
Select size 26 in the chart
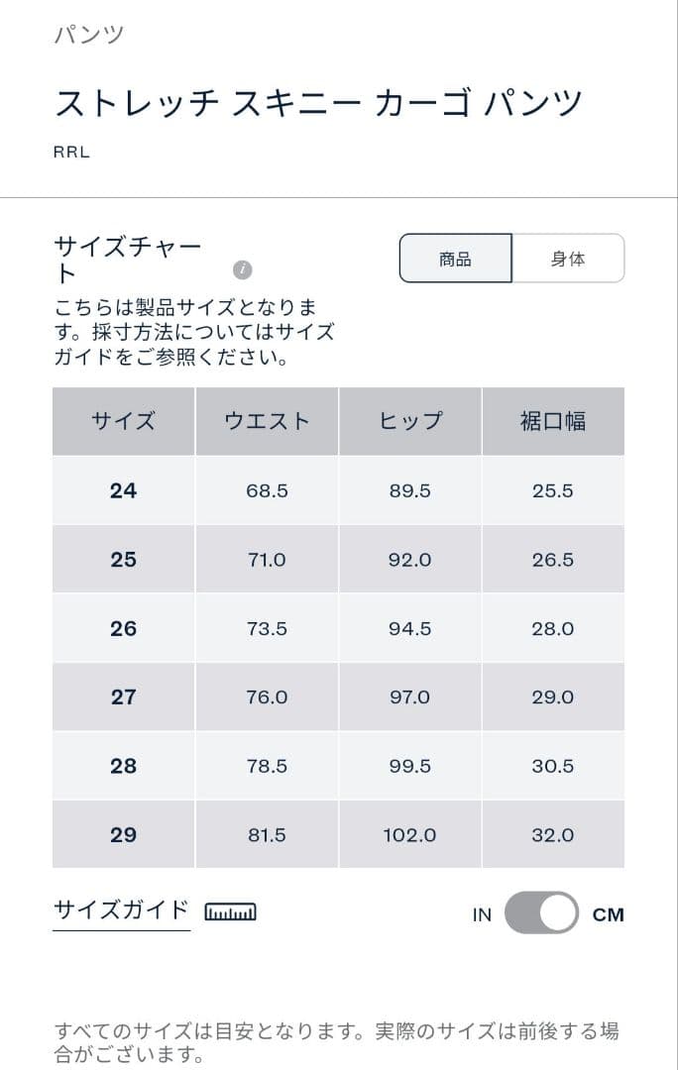(x=123, y=628)
